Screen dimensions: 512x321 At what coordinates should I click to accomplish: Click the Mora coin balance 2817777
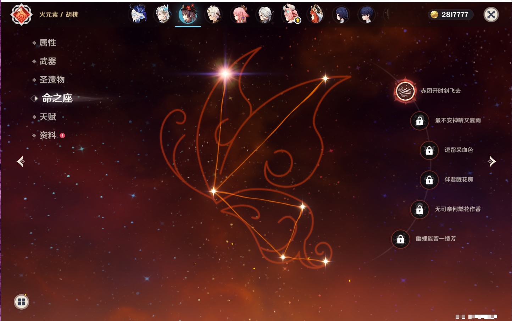point(450,15)
